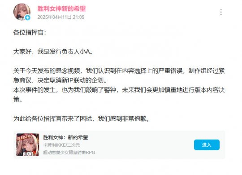242x175 pixels.
Task: Click the line 决定取消新IP联动的企划
Action: [x=72, y=80]
